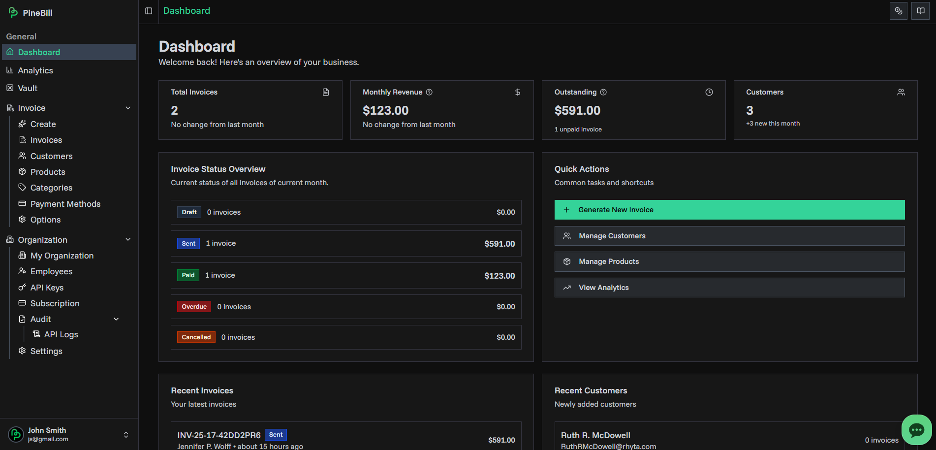Open recent invoice INV-25-17-42DD2PR6
This screenshot has width=936, height=450.
point(219,435)
